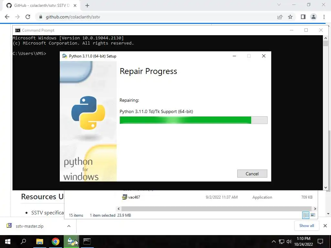Open notification center icon
The width and height of the screenshot is (331, 248).
(x=320, y=242)
